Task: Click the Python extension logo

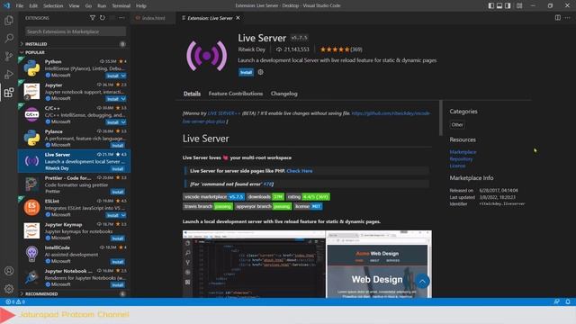Action: [x=32, y=68]
